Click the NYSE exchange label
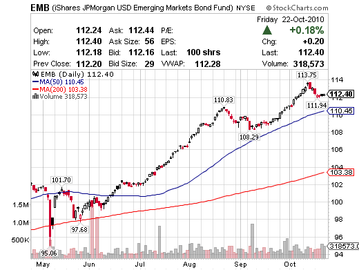The image size is (359, 270). pos(246,8)
